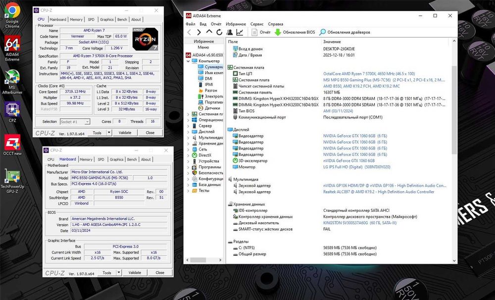Open Справка menu in AIDA64
Screen dimensions: 495x300
point(276,24)
